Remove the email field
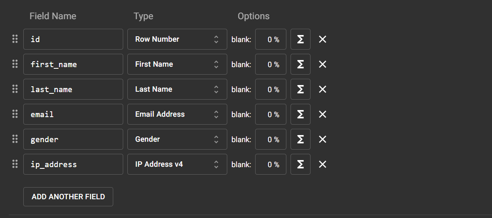Image resolution: width=492 pixels, height=218 pixels. 323,114
